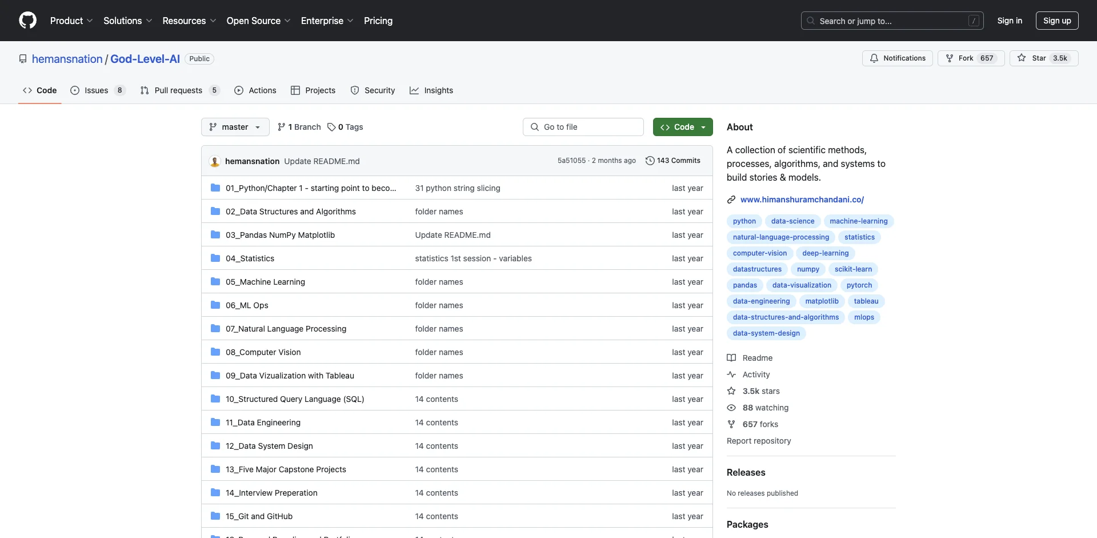Click the machine-learning topic tag
The image size is (1097, 538).
859,221
